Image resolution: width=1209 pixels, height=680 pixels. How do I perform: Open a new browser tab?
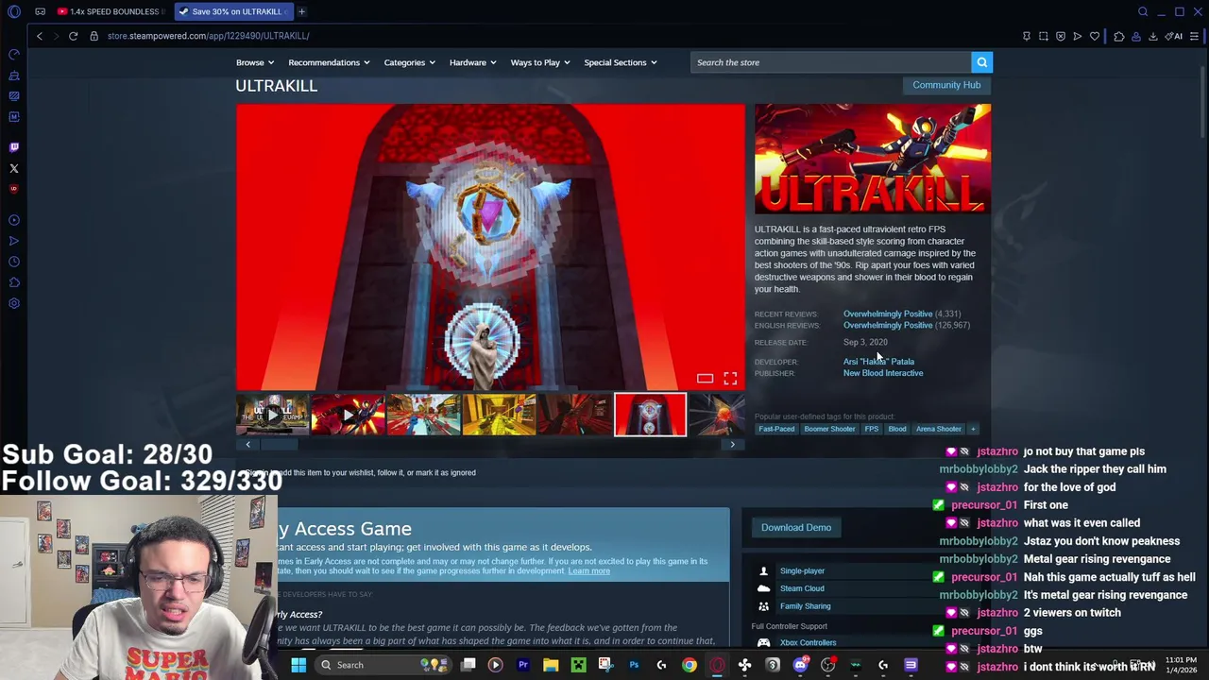(x=301, y=11)
